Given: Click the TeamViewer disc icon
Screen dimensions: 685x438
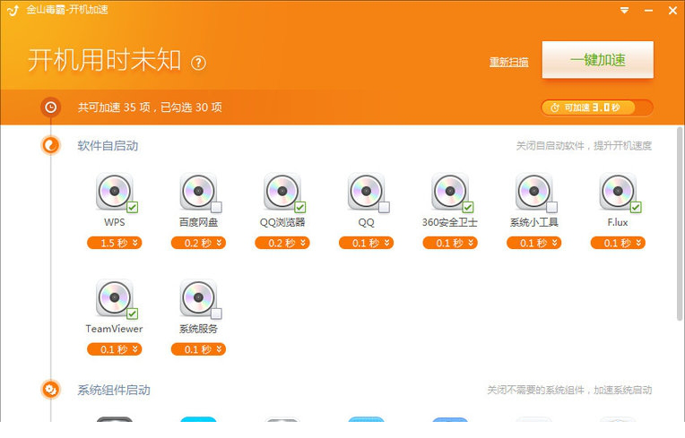Looking at the screenshot, I should pyautogui.click(x=115, y=297).
